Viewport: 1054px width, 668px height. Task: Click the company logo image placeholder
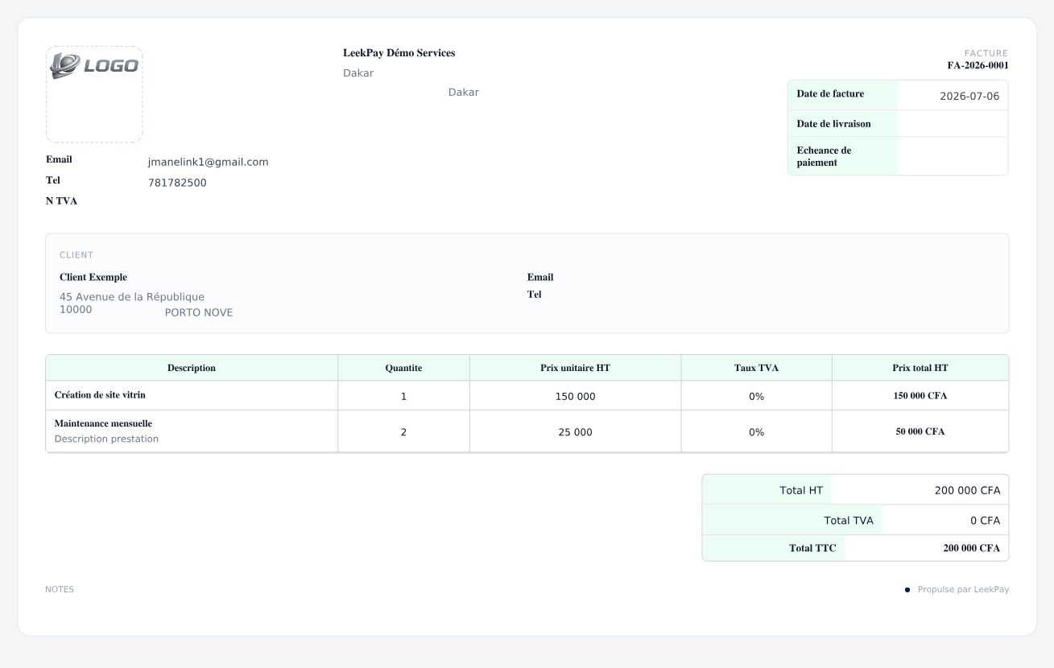coord(94,94)
